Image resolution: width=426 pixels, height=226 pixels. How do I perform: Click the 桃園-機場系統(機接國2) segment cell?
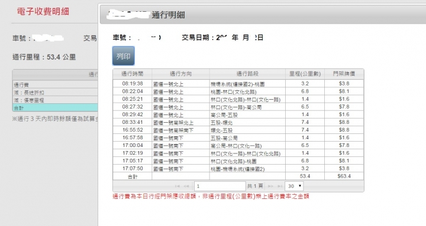click(247, 169)
